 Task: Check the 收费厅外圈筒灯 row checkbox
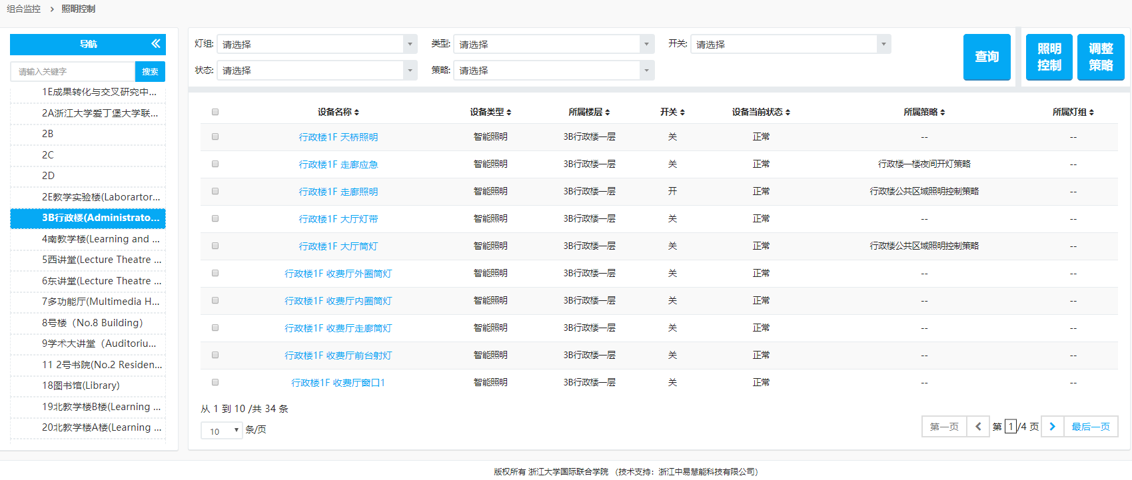click(x=215, y=273)
